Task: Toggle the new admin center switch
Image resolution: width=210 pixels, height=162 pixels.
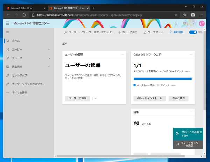Action: point(193,32)
